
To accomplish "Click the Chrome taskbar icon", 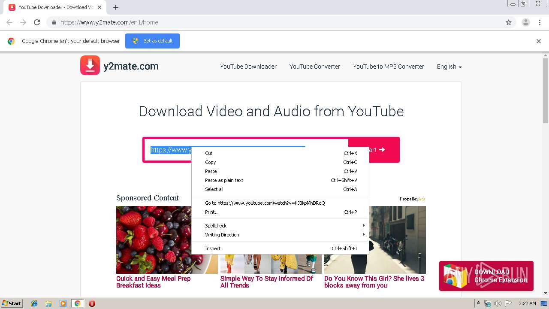I will (x=77, y=303).
